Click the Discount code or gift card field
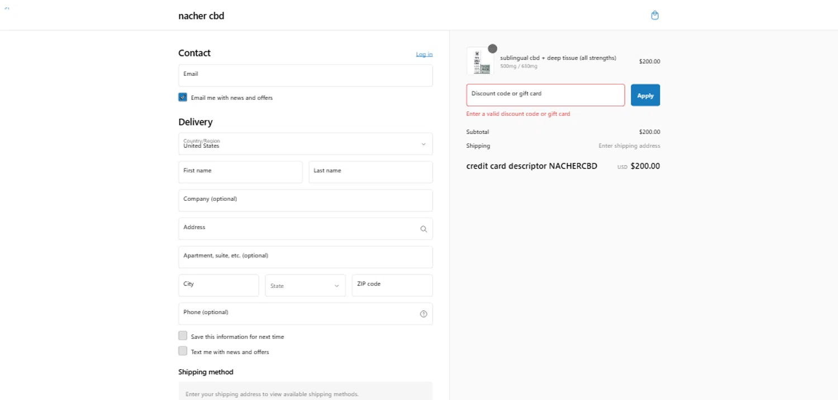Screen dimensions: 838x400 click(545, 95)
